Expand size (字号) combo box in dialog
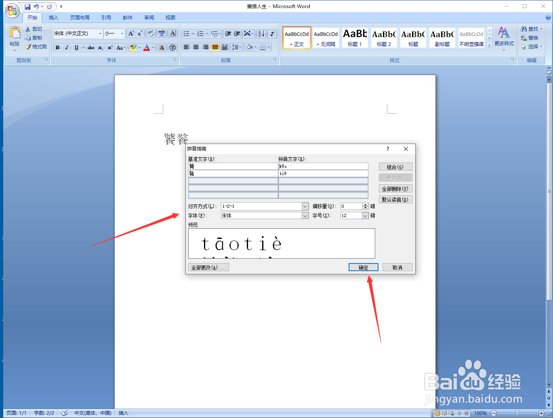The image size is (553, 418). coord(366,215)
